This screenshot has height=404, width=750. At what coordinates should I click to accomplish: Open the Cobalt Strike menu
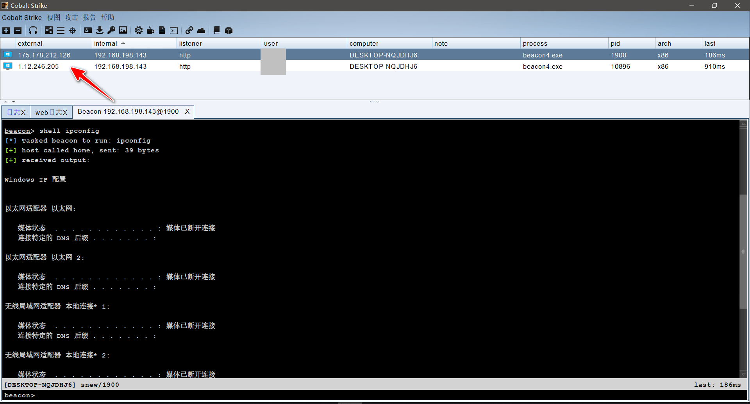click(x=22, y=18)
